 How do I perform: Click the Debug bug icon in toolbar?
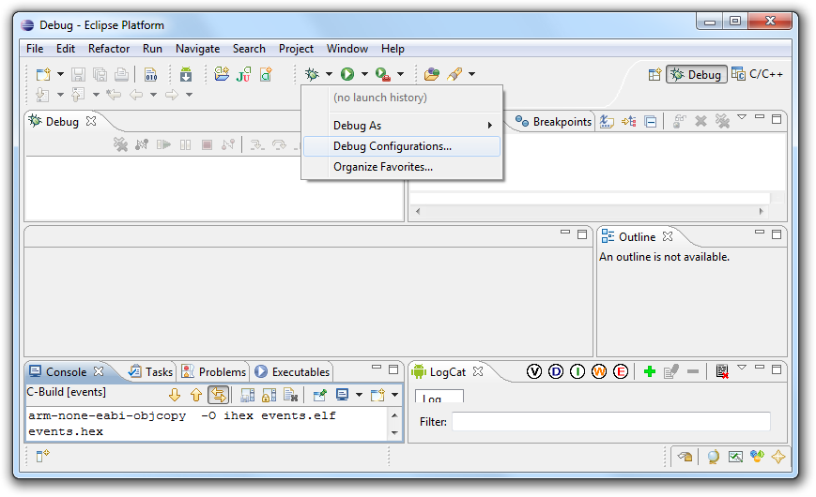pos(313,74)
